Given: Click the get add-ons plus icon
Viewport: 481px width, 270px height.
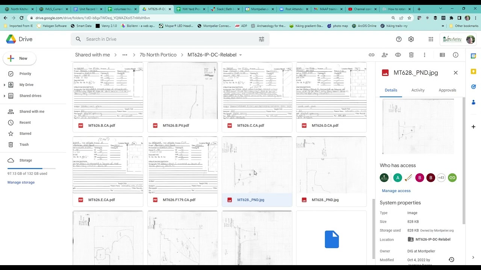Looking at the screenshot, I should point(473,127).
